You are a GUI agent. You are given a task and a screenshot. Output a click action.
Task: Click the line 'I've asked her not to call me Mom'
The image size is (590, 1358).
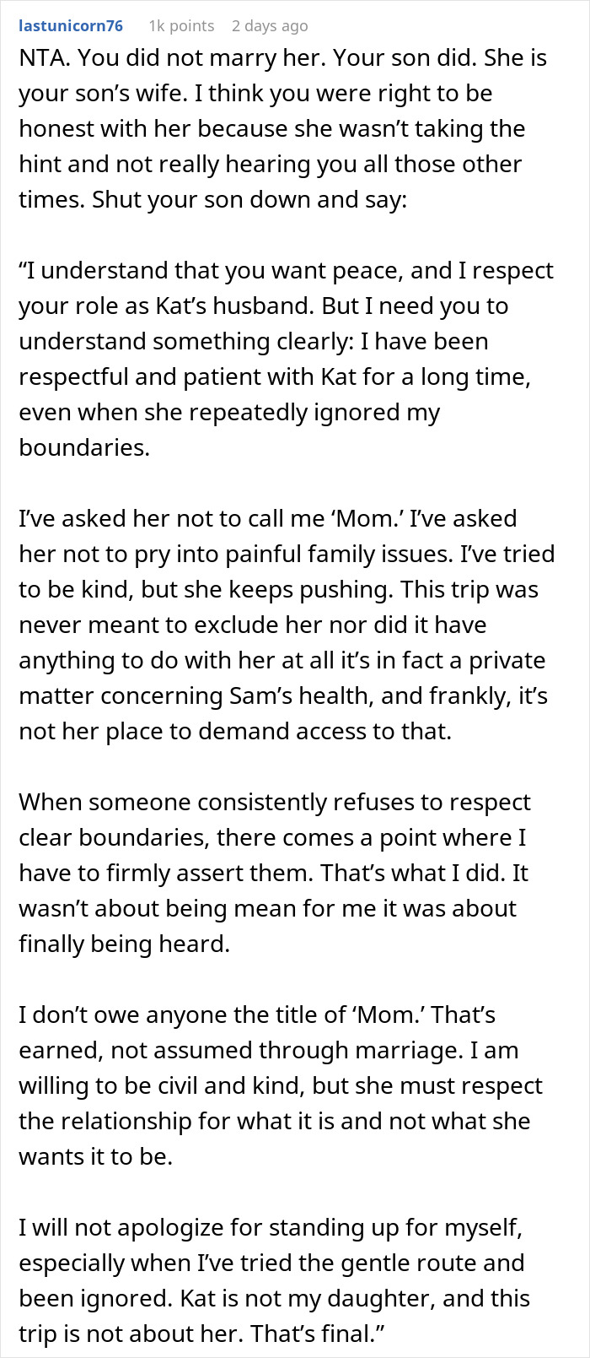click(x=268, y=519)
